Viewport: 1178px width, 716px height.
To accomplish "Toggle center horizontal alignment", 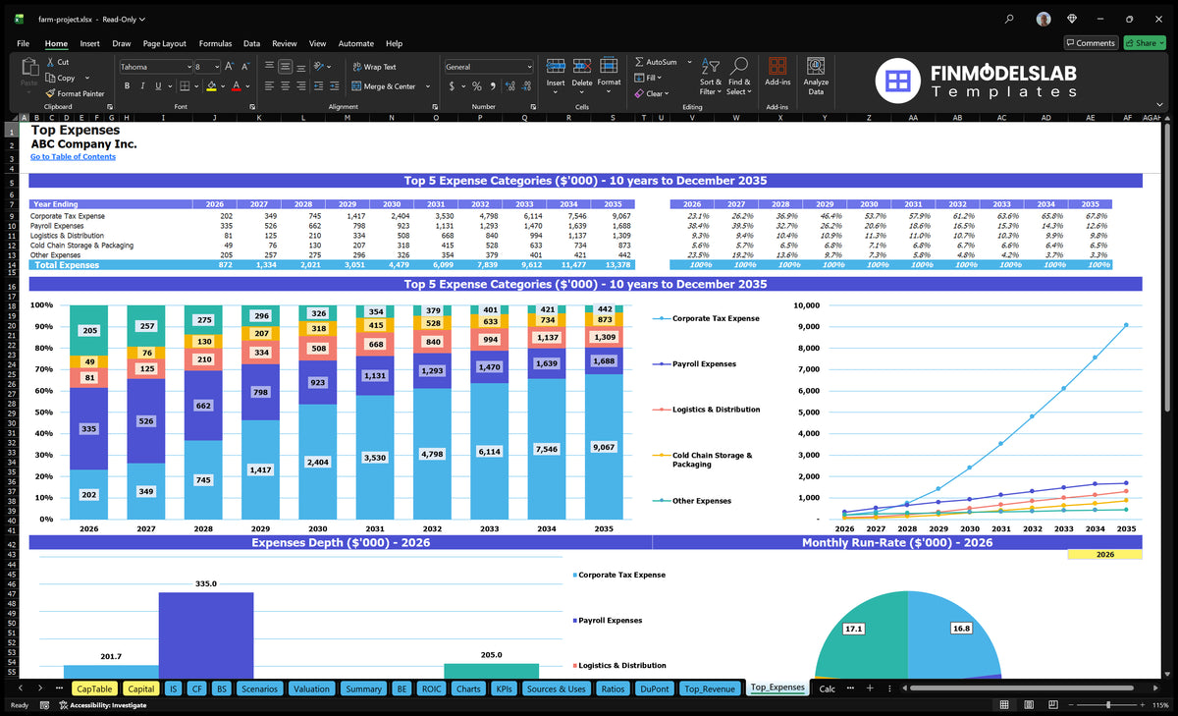I will 285,86.
